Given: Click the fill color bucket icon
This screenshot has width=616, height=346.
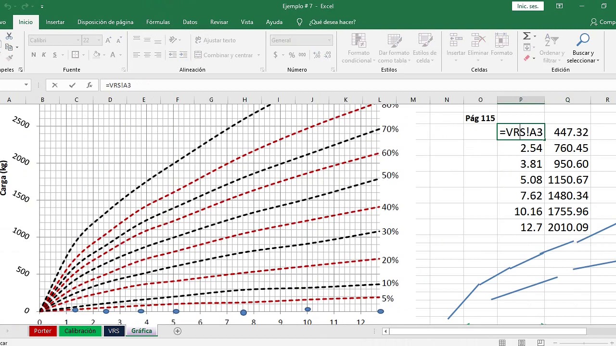Looking at the screenshot, I should coord(97,55).
